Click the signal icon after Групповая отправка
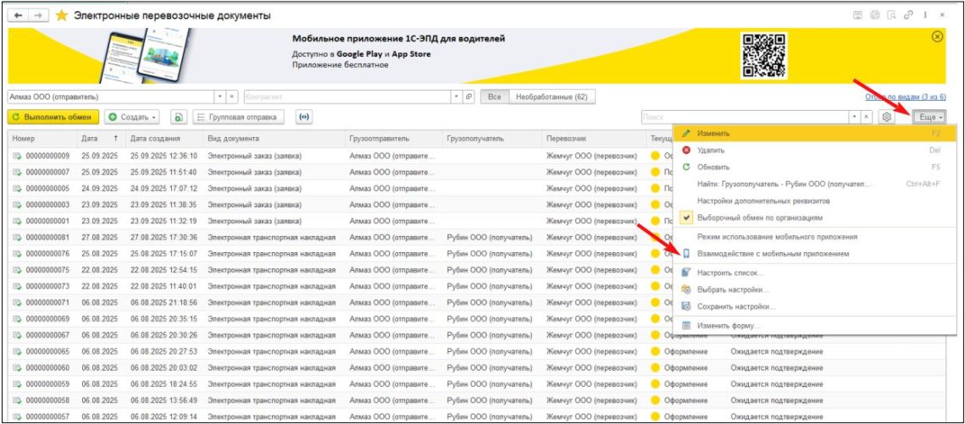965x424 pixels. [x=302, y=117]
